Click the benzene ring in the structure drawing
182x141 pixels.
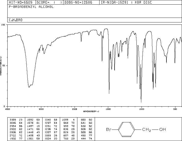[127, 129]
